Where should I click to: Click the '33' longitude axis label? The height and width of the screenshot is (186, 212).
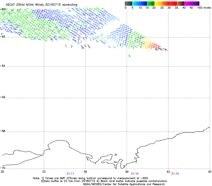[44, 172]
